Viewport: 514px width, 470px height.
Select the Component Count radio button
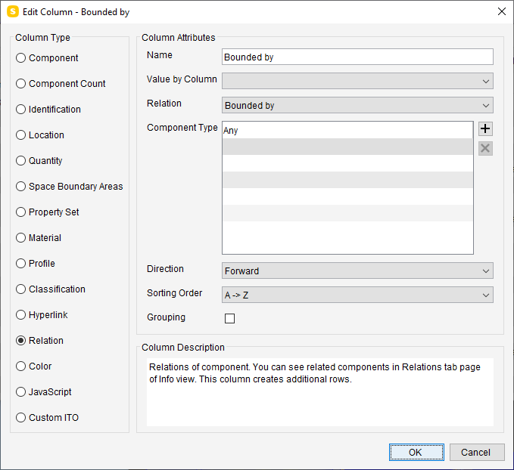20,83
